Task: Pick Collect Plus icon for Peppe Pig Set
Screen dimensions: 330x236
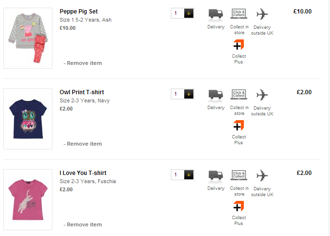Action: [239, 46]
